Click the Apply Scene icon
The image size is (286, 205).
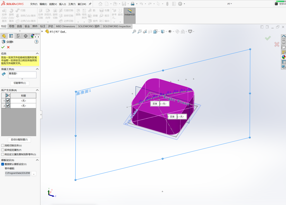tap(183, 32)
